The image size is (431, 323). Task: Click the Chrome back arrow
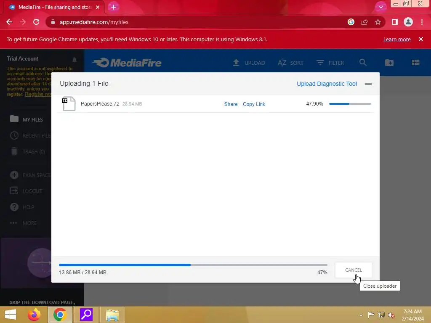point(9,22)
